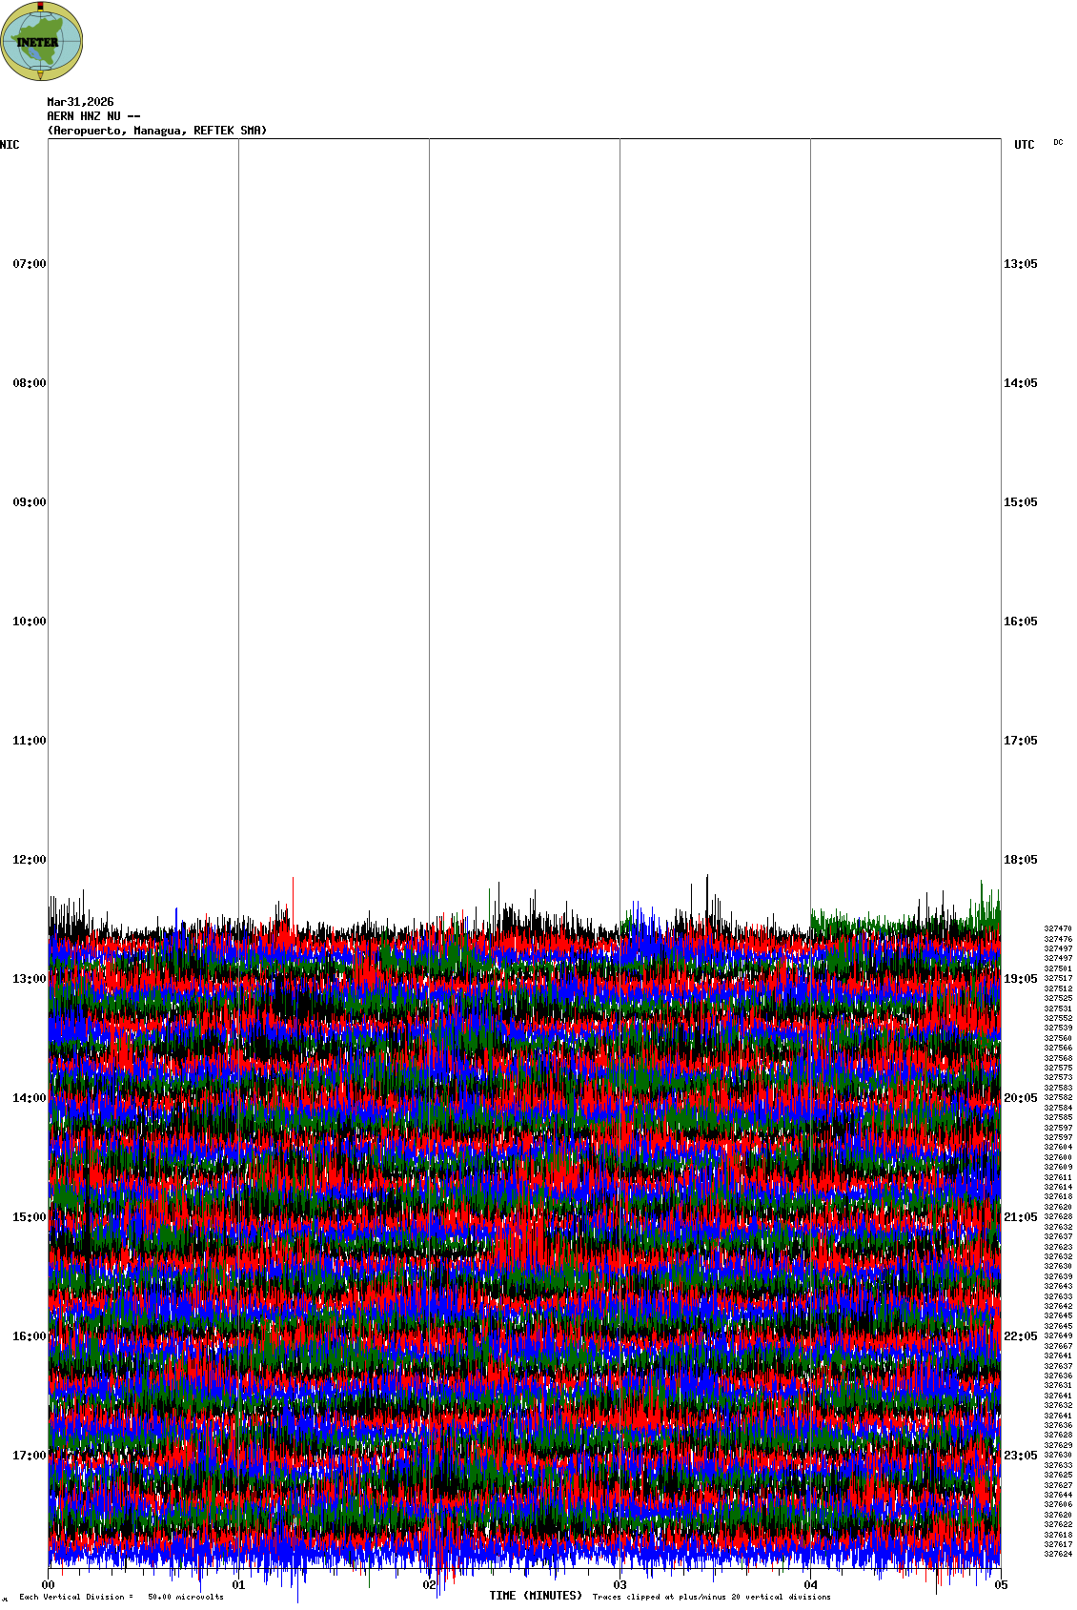The width and height of the screenshot is (1077, 1610).
Task: Select the 07:00 local time marker
Action: [x=29, y=264]
